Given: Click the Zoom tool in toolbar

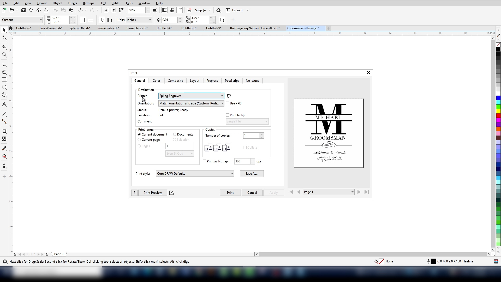Looking at the screenshot, I should 4,55.
